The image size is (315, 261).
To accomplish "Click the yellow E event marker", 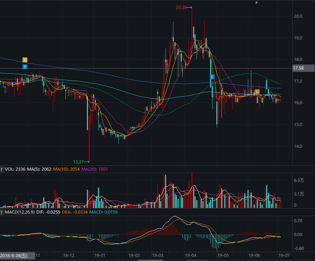I will click(25, 60).
